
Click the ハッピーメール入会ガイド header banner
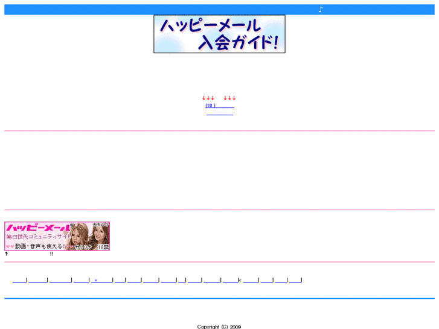click(219, 34)
